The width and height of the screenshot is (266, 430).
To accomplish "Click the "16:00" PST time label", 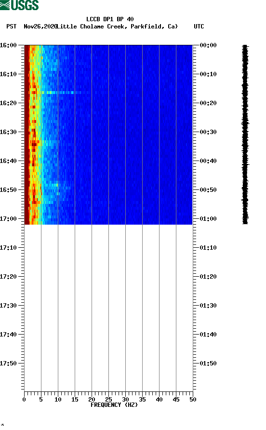I will coord(8,45).
